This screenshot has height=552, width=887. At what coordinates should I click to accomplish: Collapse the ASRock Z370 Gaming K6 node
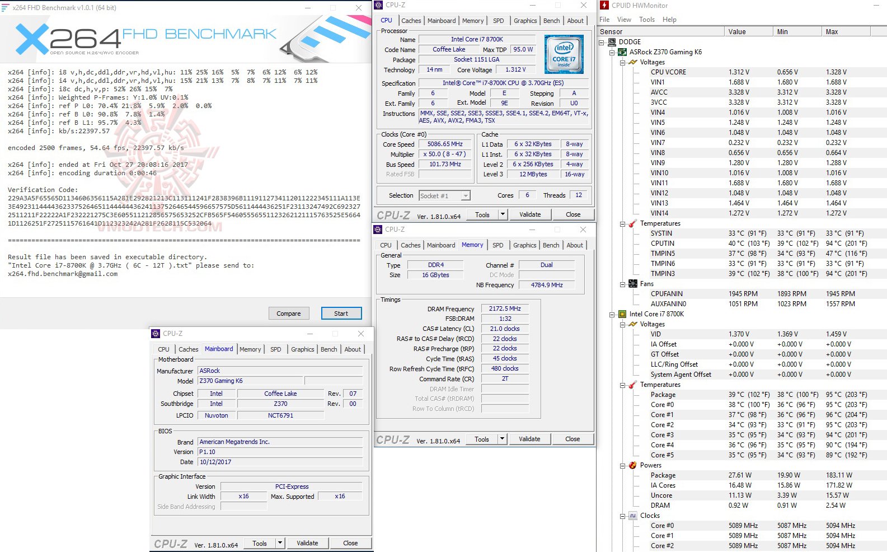(x=612, y=52)
